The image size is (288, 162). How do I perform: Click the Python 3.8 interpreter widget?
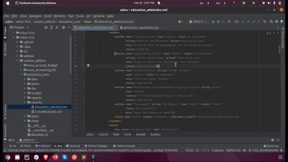233,150
